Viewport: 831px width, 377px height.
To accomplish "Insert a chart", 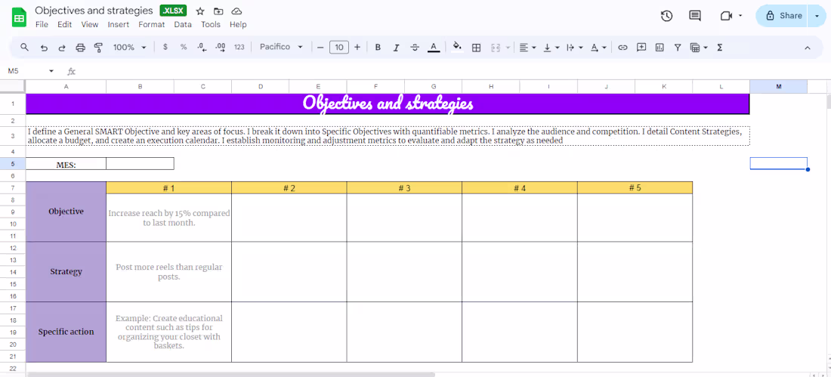I will [660, 47].
